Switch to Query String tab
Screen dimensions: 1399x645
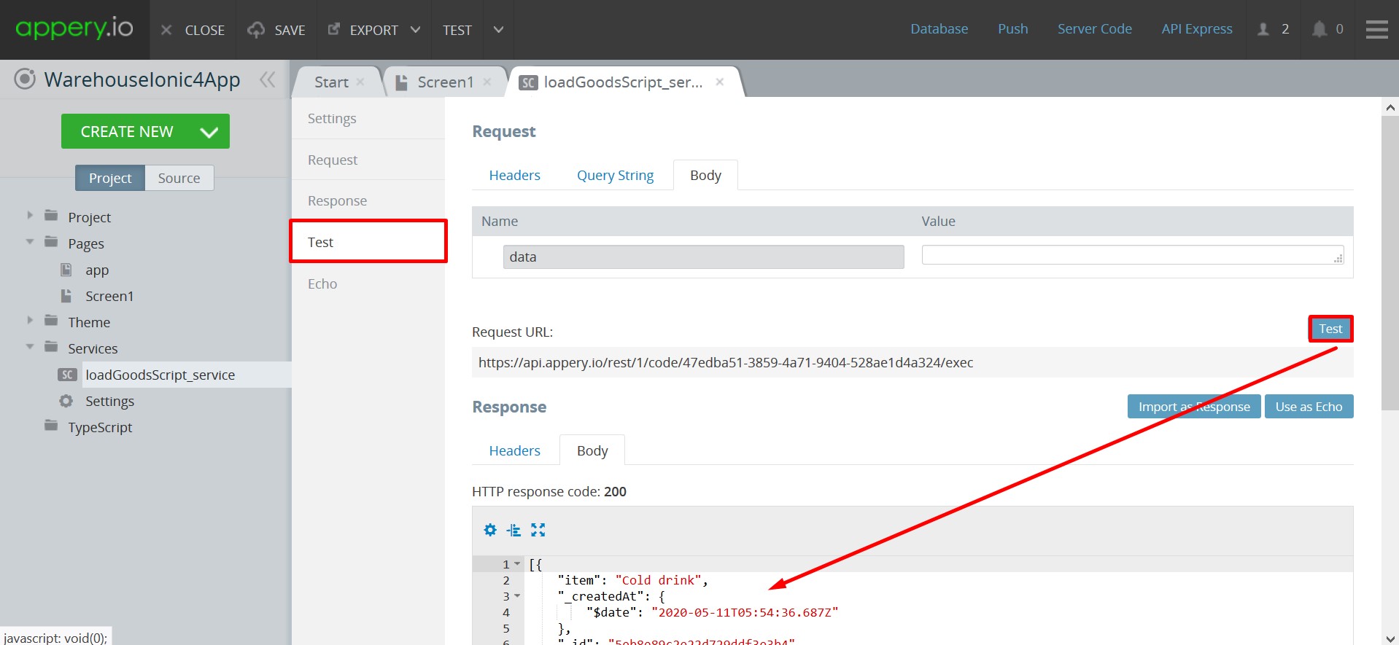click(x=615, y=175)
